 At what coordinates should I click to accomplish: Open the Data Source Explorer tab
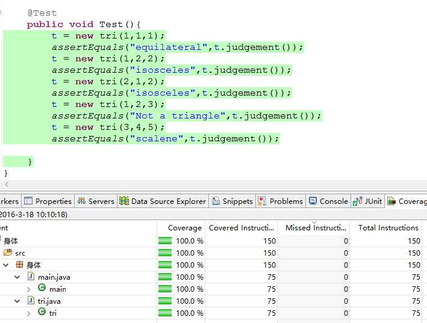pos(163,201)
